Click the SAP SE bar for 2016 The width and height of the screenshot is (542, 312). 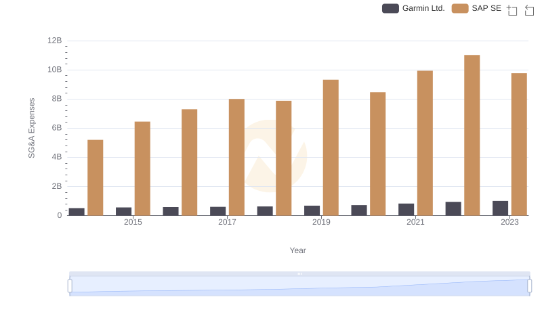(x=190, y=162)
